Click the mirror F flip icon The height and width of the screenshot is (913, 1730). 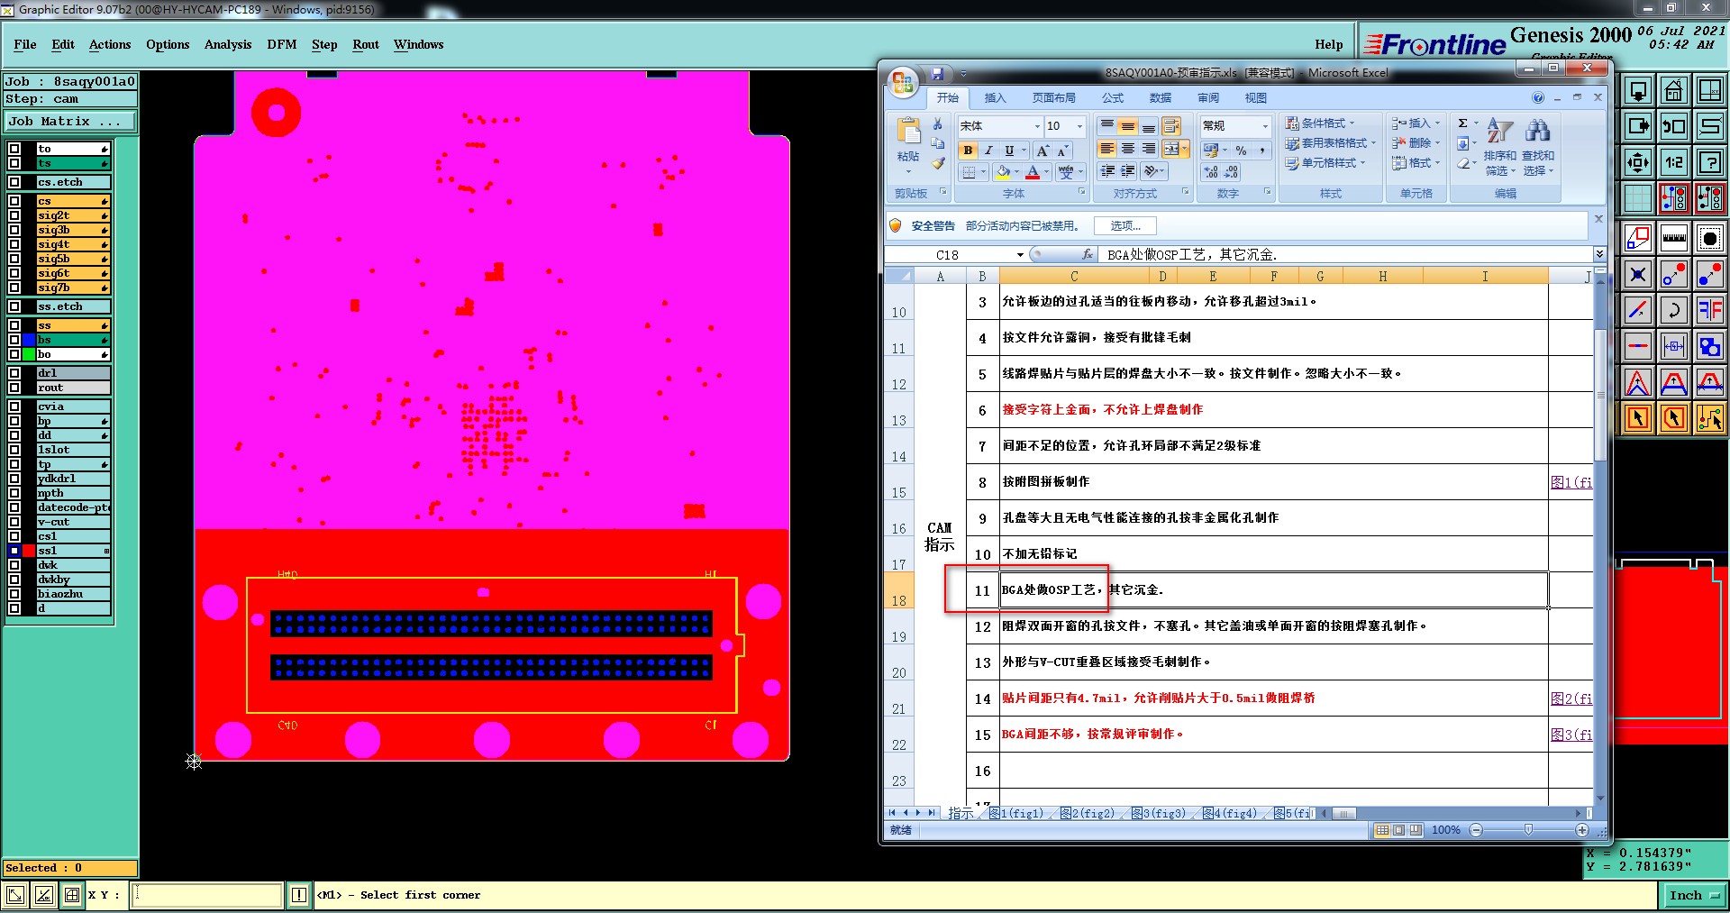point(1709,310)
